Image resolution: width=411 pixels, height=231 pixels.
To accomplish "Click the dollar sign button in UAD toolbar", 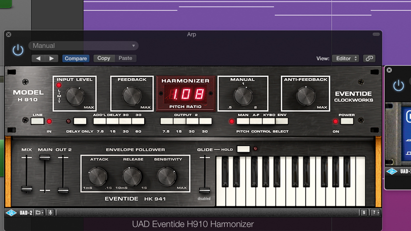I will pyautogui.click(x=364, y=213).
